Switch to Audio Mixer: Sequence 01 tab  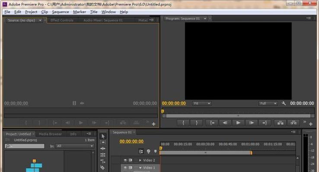103,20
